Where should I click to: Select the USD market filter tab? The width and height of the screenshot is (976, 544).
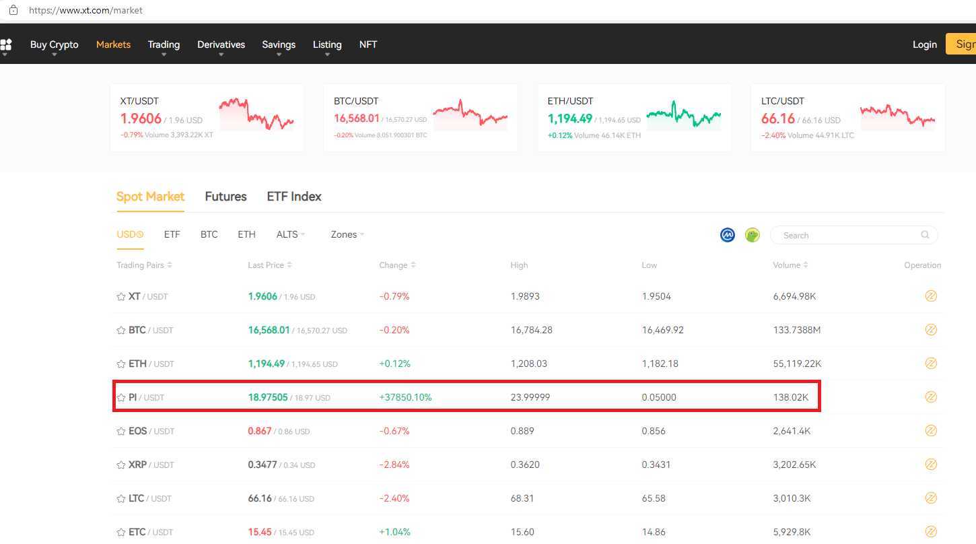[130, 234]
